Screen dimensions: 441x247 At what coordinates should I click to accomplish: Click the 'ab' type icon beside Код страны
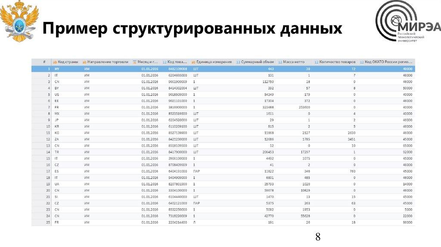click(55, 62)
